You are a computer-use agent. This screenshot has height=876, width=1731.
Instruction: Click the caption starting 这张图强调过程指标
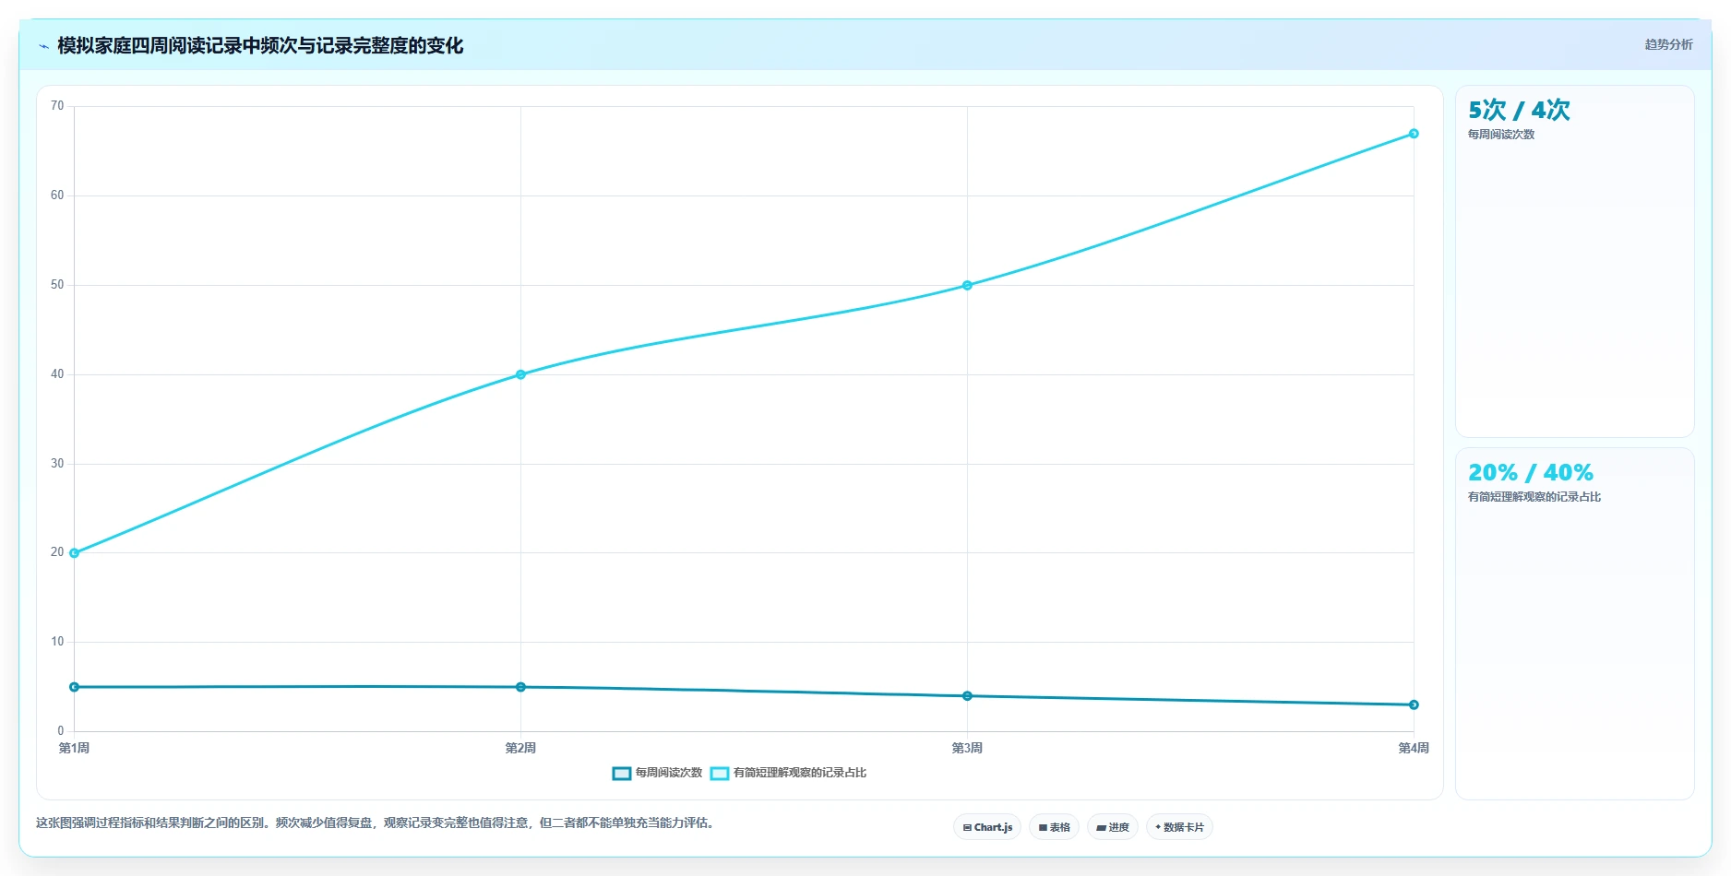376,823
